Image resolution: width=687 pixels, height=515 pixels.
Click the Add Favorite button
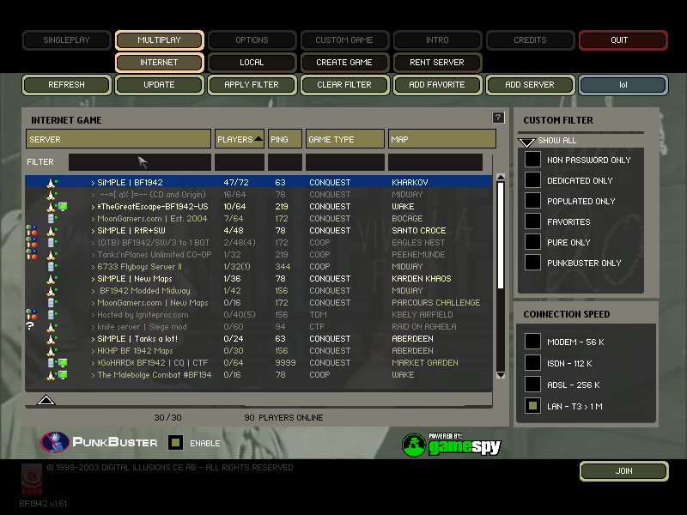pos(437,84)
